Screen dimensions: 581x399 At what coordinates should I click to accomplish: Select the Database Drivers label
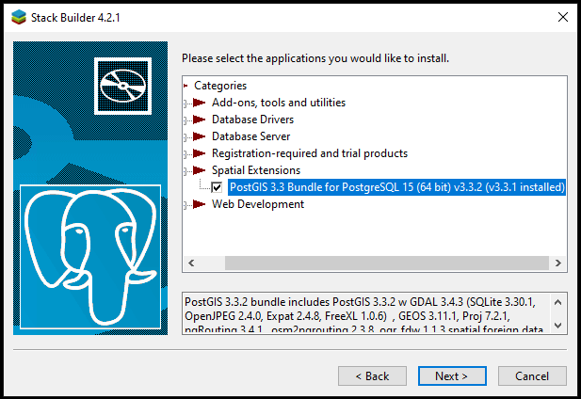coord(252,120)
